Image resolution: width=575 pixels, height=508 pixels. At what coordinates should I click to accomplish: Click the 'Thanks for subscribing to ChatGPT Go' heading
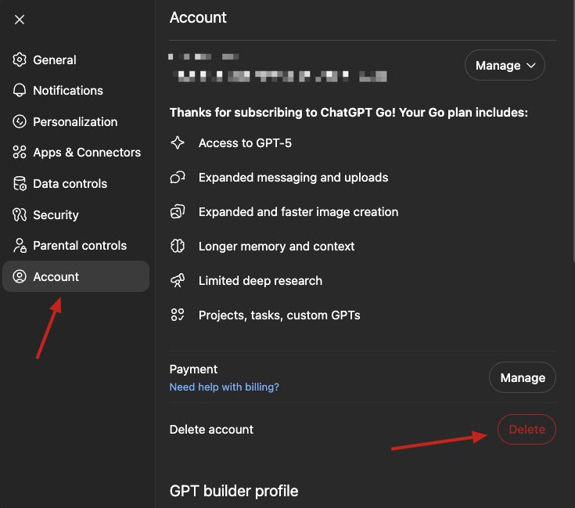pyautogui.click(x=349, y=112)
